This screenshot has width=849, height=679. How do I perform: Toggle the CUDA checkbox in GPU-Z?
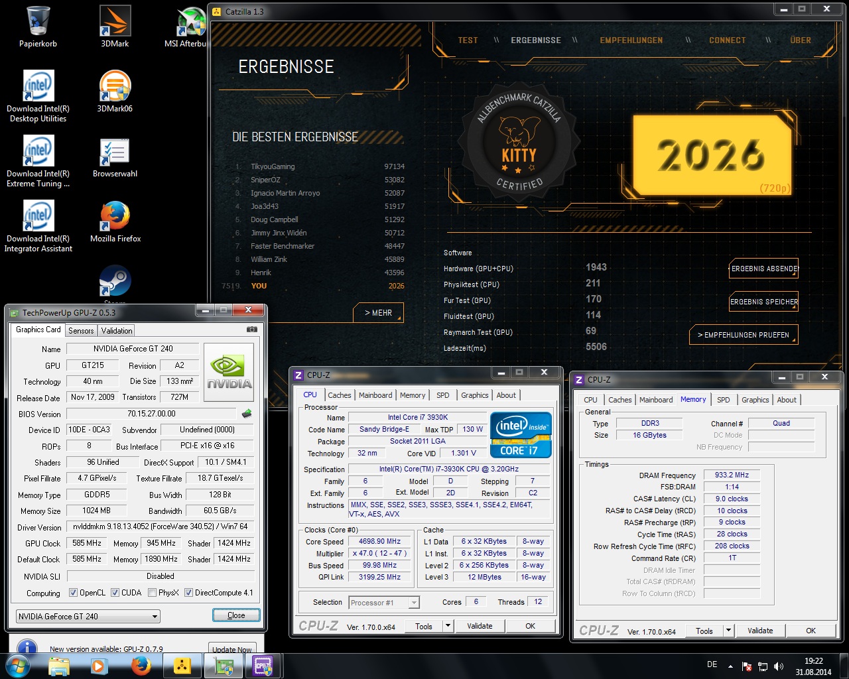pyautogui.click(x=115, y=593)
